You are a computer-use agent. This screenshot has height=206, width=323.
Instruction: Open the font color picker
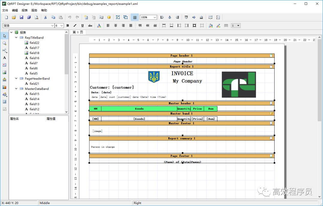[98, 25]
